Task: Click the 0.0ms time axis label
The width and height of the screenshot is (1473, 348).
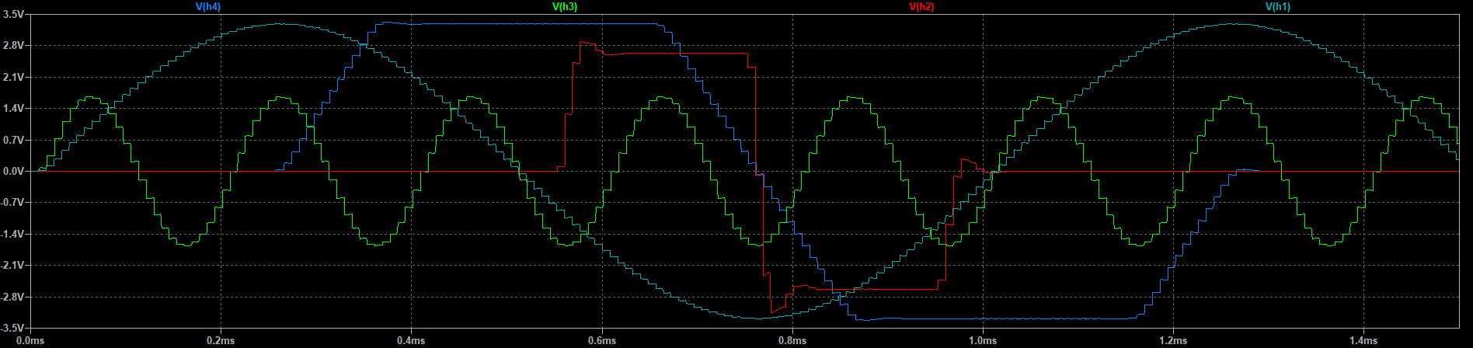Action: click(30, 340)
